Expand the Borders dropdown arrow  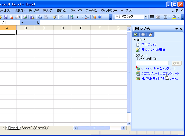coord(170,17)
